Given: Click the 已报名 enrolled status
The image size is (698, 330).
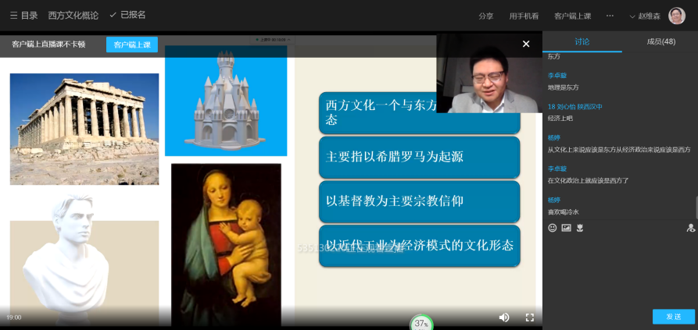Looking at the screenshot, I should click(x=127, y=15).
